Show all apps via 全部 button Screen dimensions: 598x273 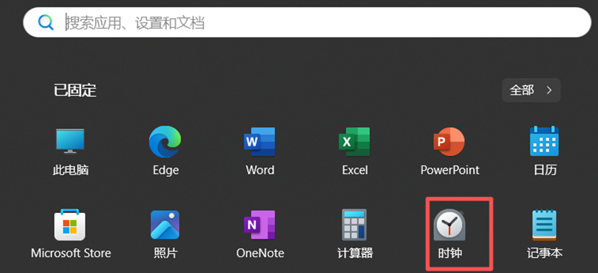[531, 90]
